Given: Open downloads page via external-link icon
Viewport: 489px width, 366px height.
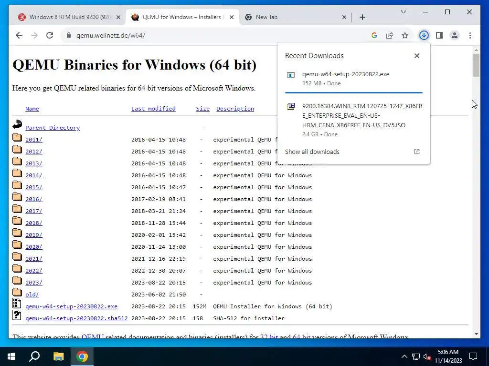Looking at the screenshot, I should click(x=416, y=152).
